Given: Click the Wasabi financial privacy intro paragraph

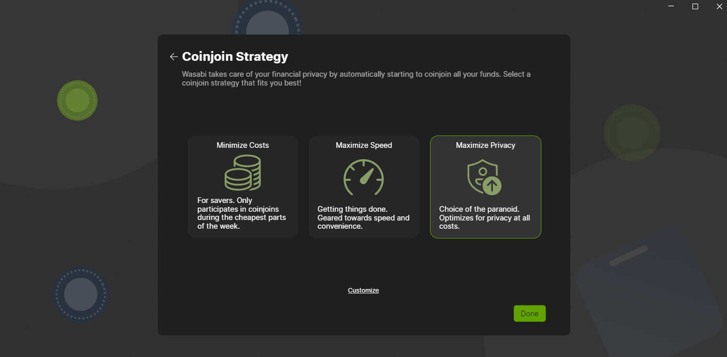Looking at the screenshot, I should pyautogui.click(x=356, y=78).
